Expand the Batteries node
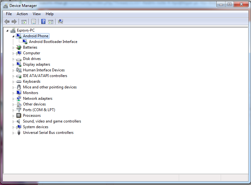This screenshot has height=185, width=251. click(13, 48)
